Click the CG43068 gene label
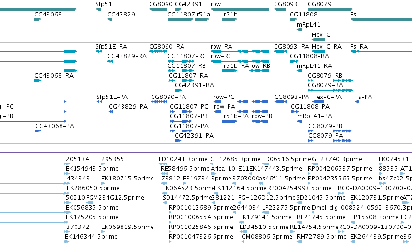 pos(48,15)
